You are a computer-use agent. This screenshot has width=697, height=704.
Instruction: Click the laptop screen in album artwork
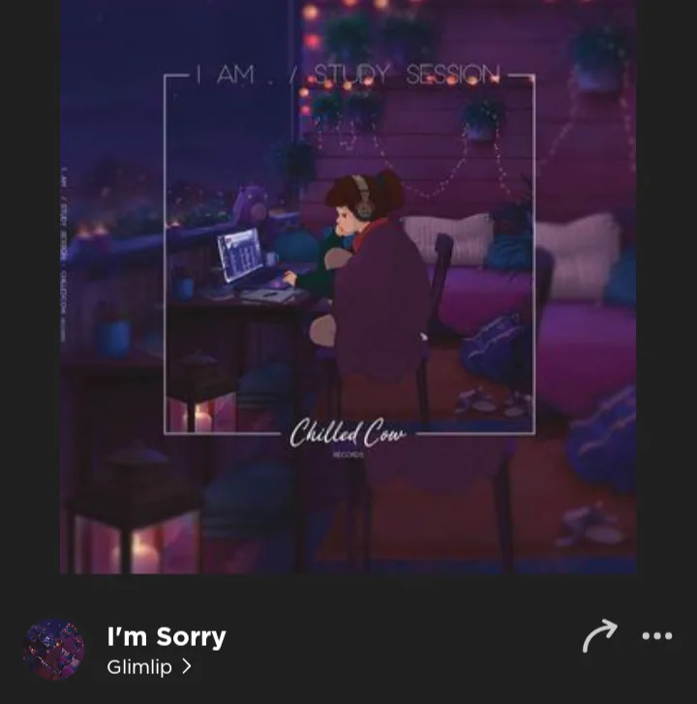240,255
